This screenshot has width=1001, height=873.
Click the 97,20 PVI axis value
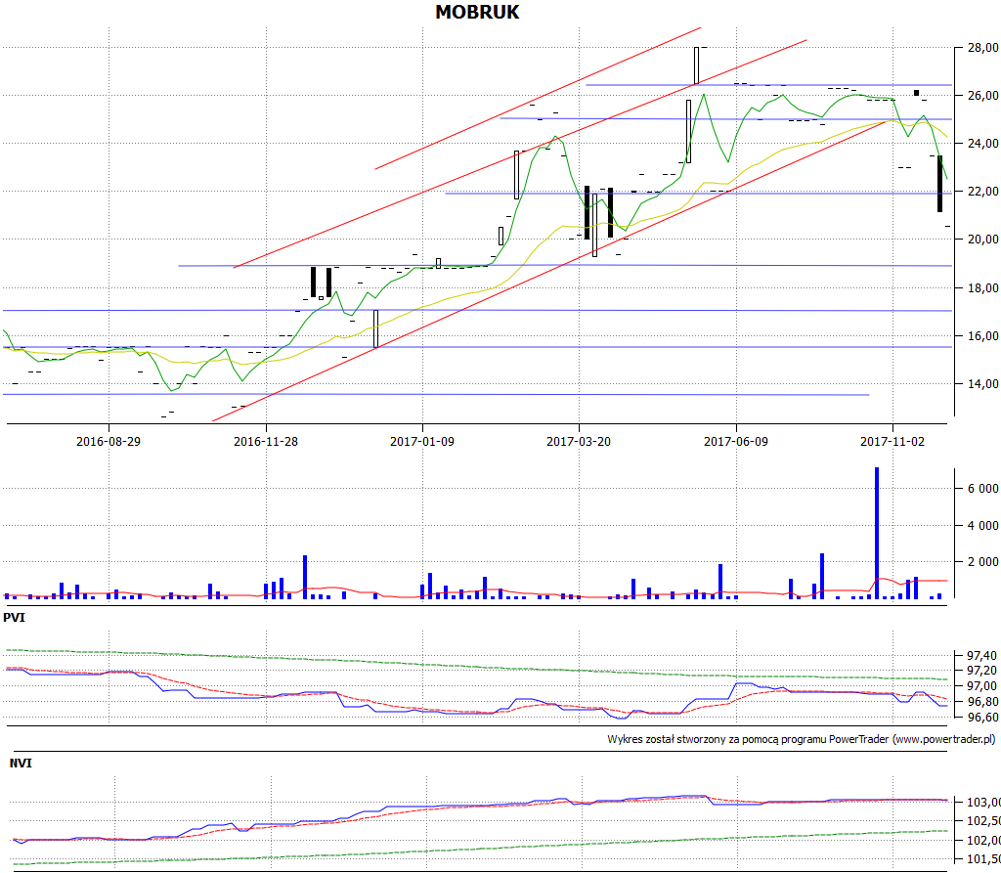pyautogui.click(x=981, y=671)
